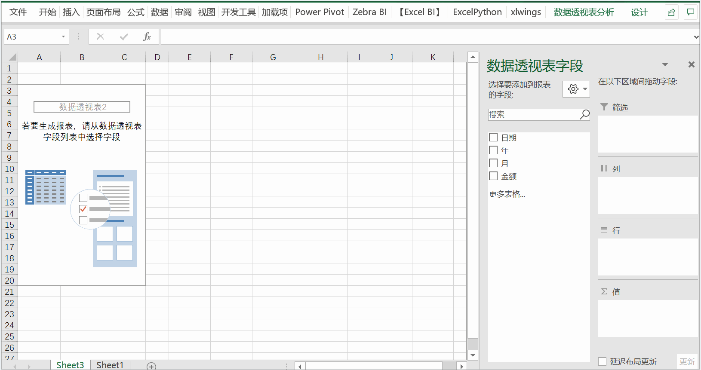Image resolution: width=701 pixels, height=370 pixels.
Task: Click the 行 drop area
Action: click(648, 257)
